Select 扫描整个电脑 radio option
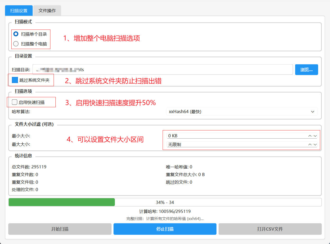 click(x=16, y=44)
